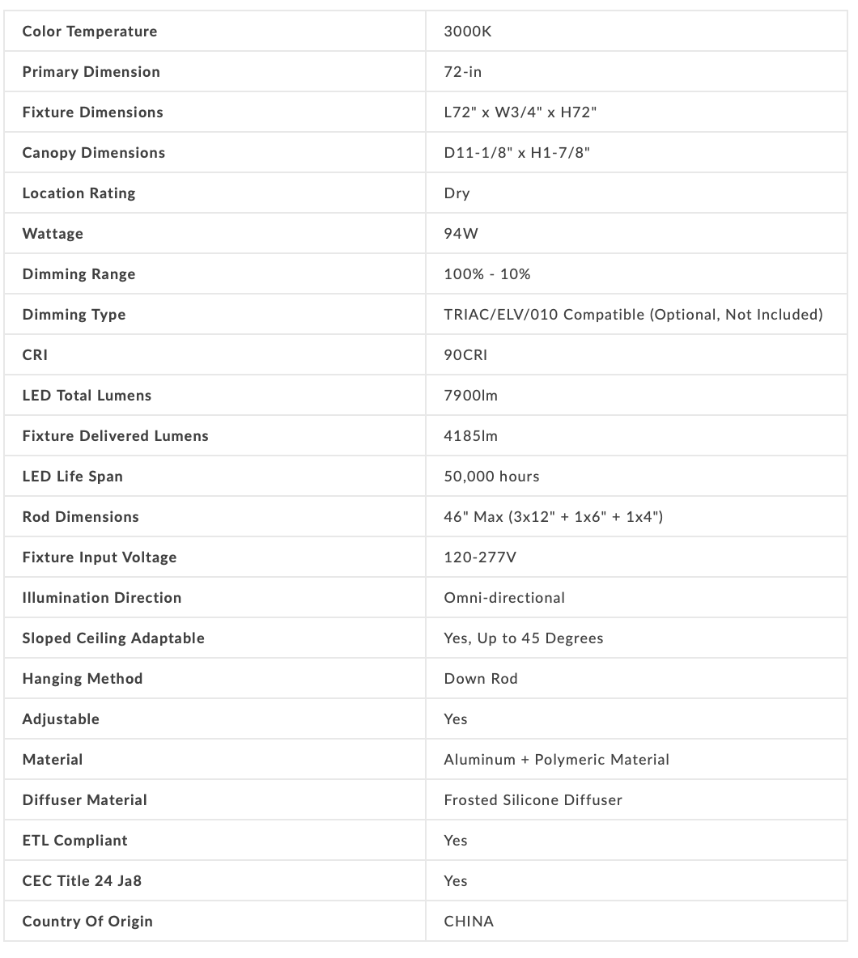Click the L72" x W3/4" x H72" value
Viewport: 858px width, 958px height.
pos(520,112)
